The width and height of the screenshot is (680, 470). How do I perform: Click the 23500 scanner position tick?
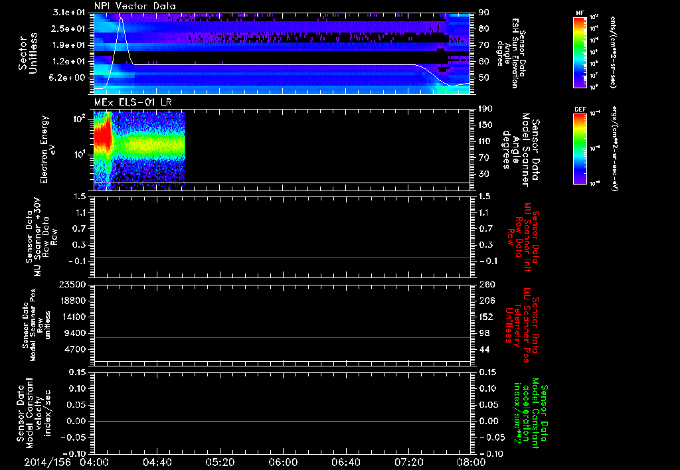(x=72, y=285)
